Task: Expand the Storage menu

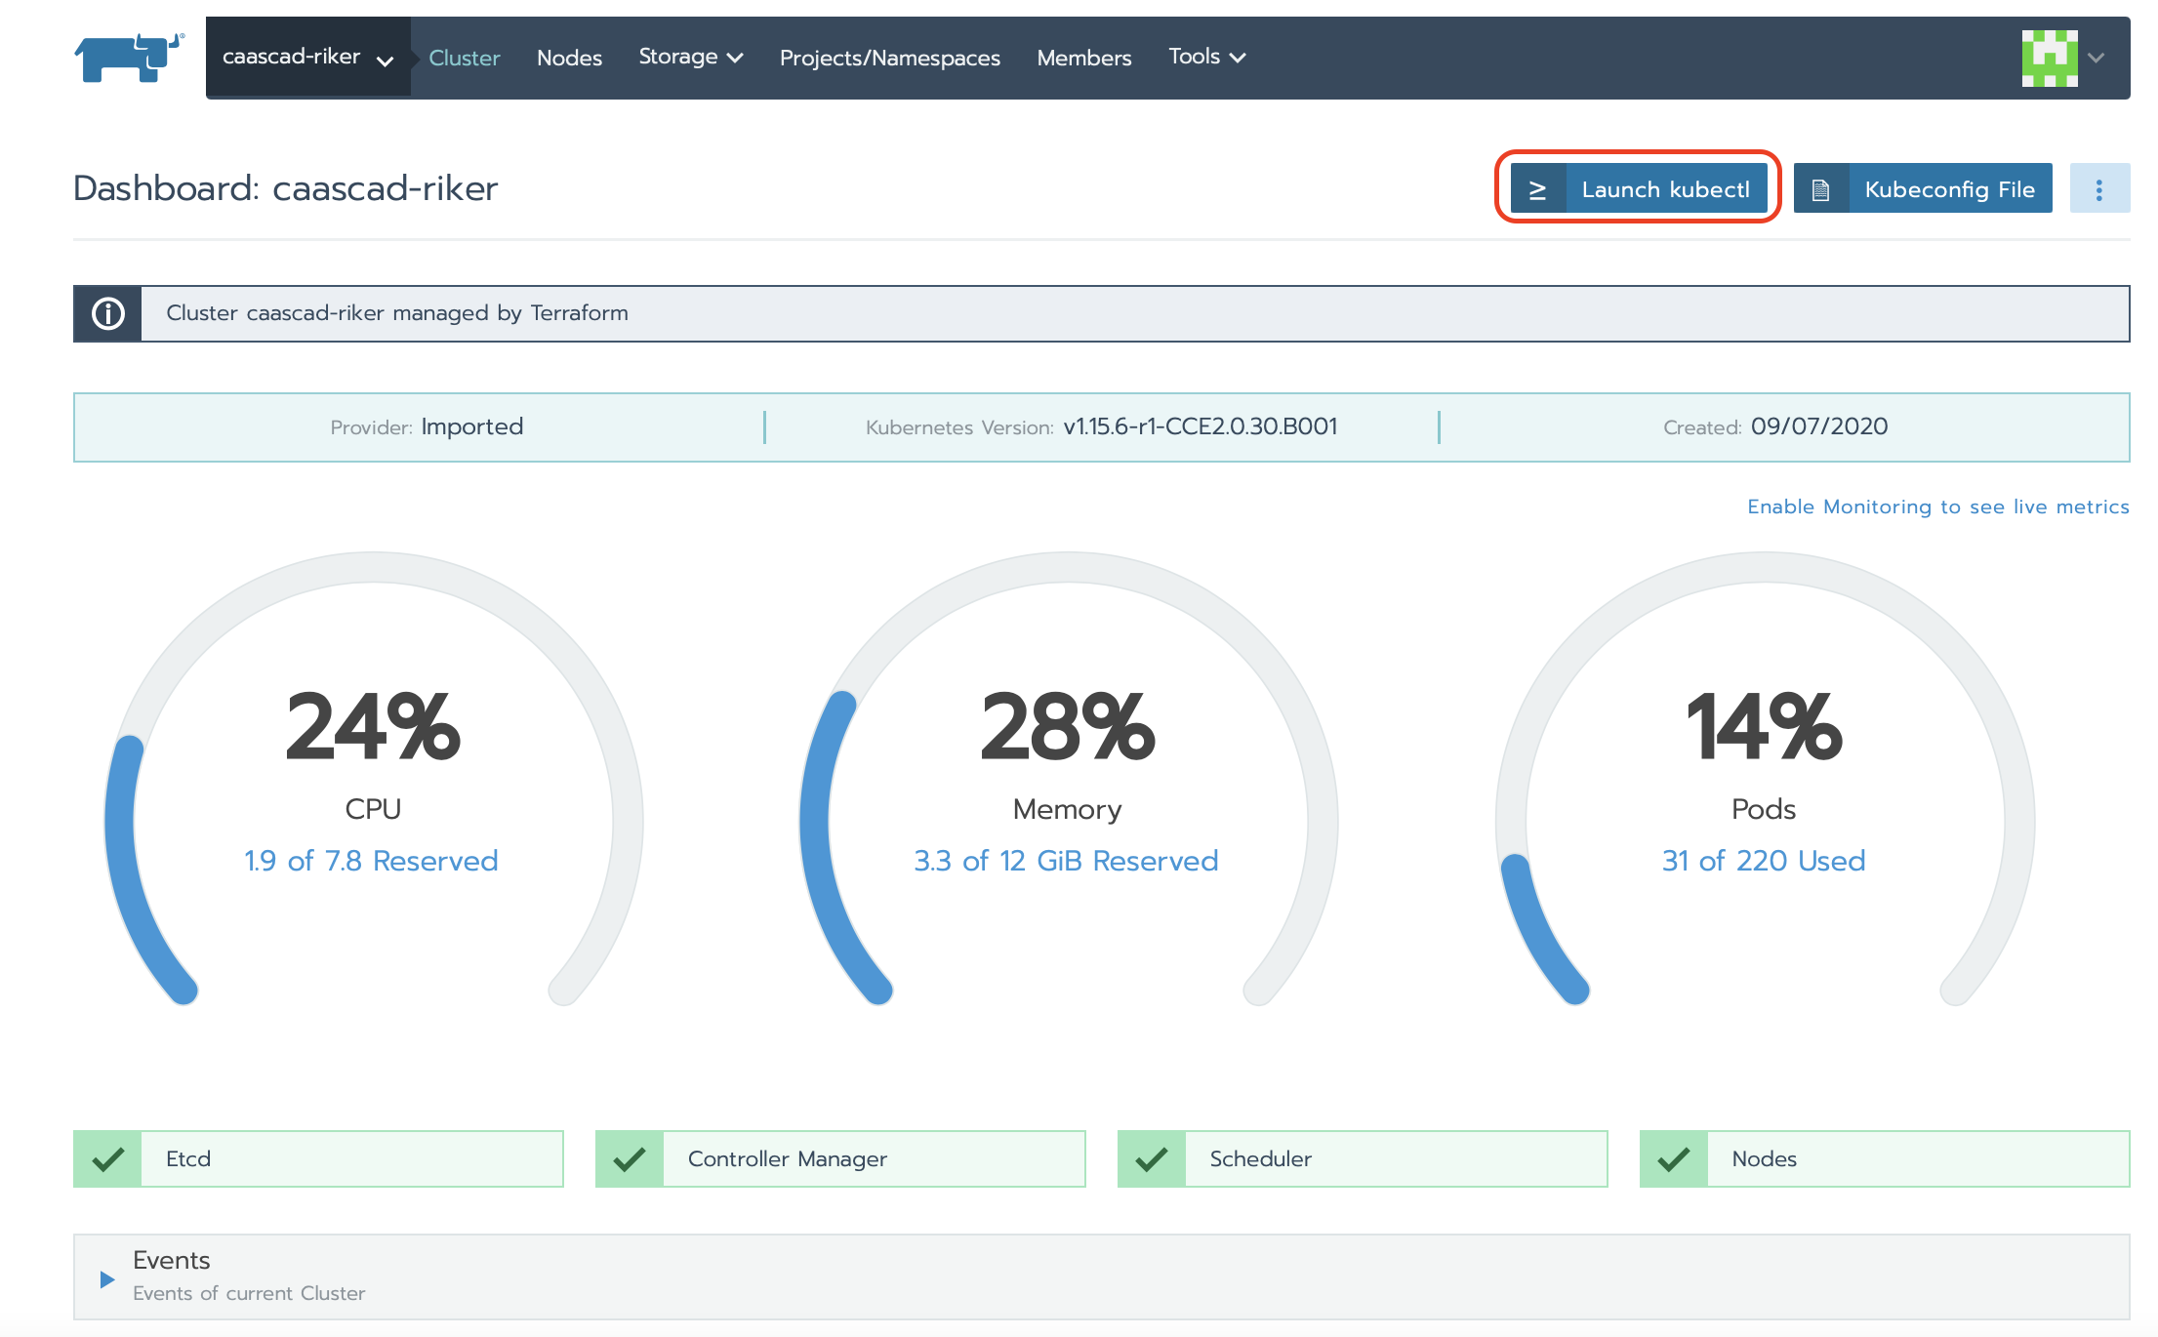Action: (x=690, y=58)
